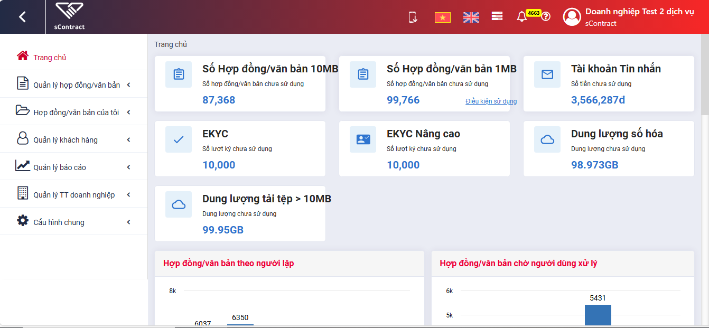Image resolution: width=709 pixels, height=328 pixels.
Task: Click Hợp đồng/văn bản chờ người dùng xử lý heading
Action: (519, 263)
